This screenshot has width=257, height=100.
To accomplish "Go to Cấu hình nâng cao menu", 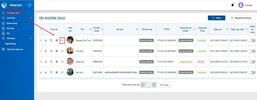I will pyautogui.click(x=15, y=49).
